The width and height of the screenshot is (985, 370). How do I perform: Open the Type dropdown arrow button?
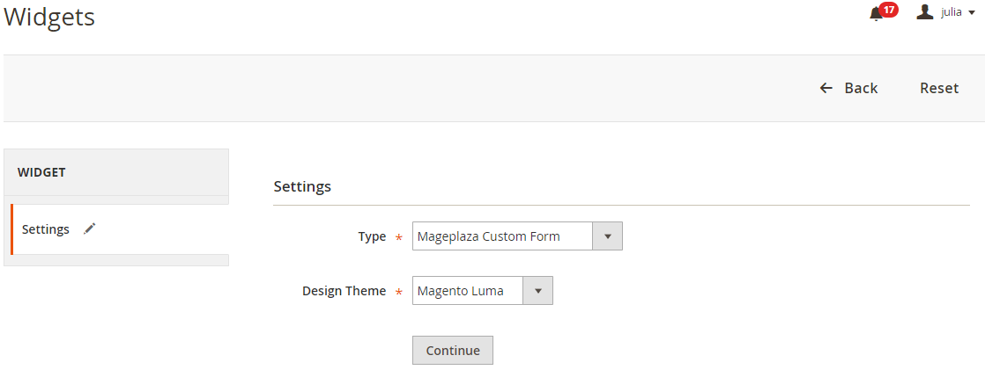tap(607, 236)
